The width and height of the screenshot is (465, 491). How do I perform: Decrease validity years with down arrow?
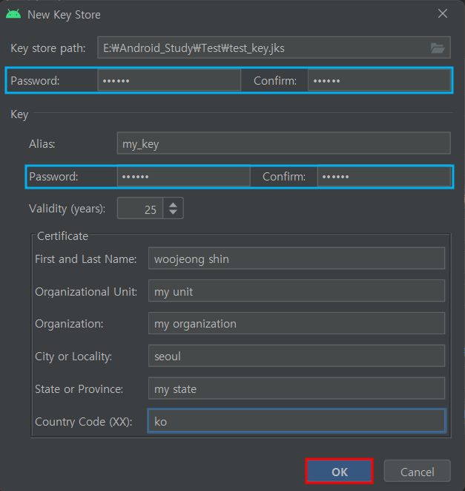tap(173, 212)
